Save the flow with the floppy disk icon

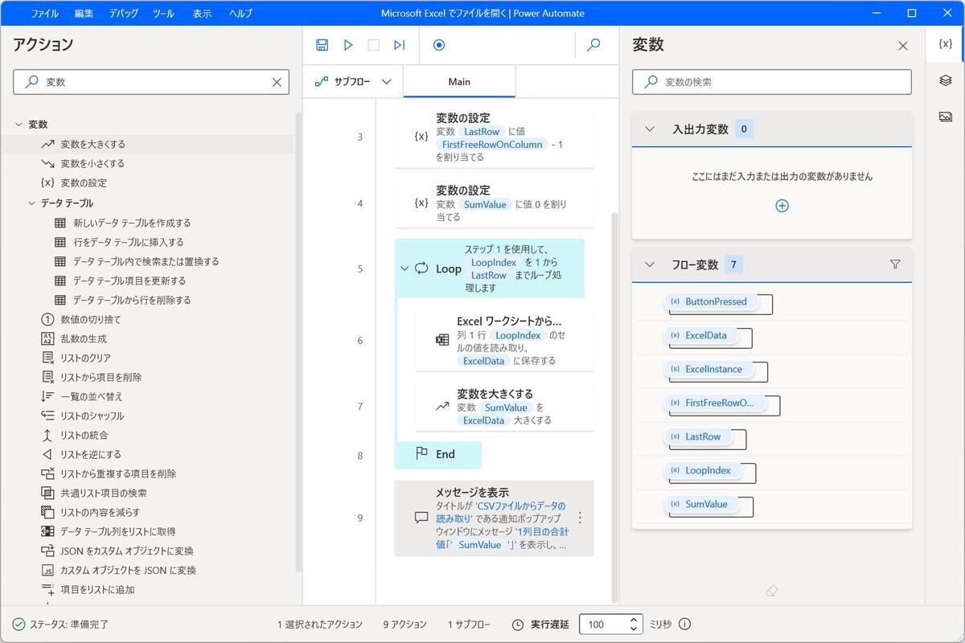pyautogui.click(x=322, y=45)
